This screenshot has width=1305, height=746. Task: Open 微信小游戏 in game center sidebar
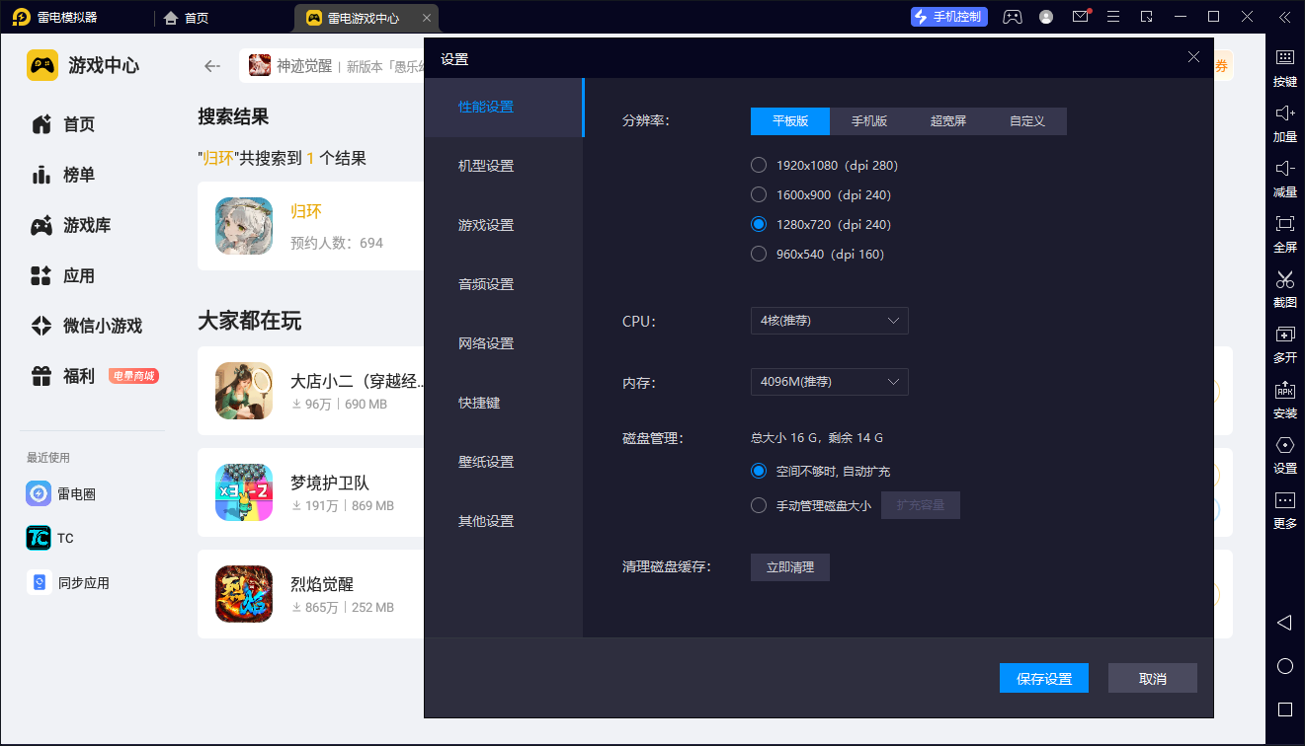87,326
